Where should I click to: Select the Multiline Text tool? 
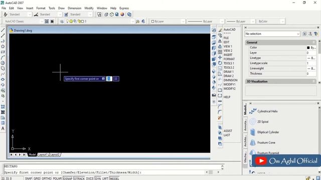pos(3,128)
